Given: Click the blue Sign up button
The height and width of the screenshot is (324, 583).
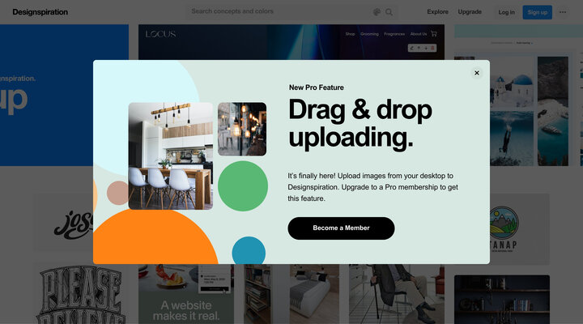Looking at the screenshot, I should tap(538, 12).
